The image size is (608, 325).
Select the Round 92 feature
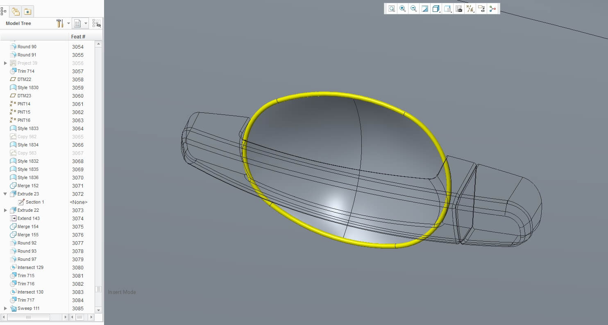click(x=27, y=243)
